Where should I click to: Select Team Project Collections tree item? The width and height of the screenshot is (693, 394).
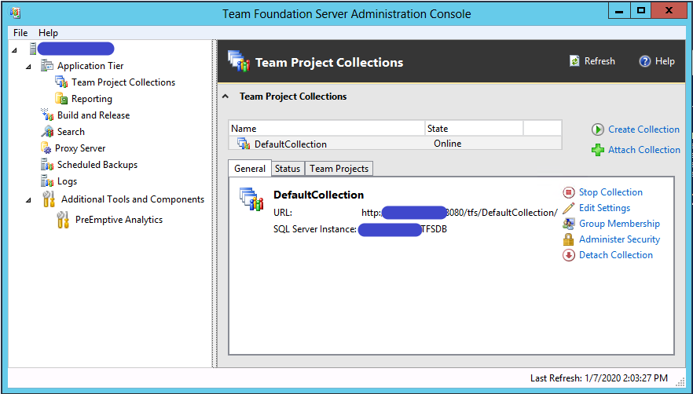click(123, 82)
